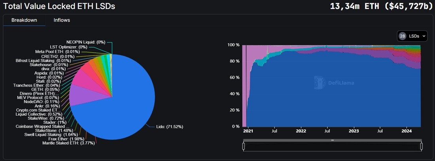Image resolution: width=435 pixels, height=161 pixels.
Task: Click the Aspida: (0.01%) label
Action: pos(49,73)
